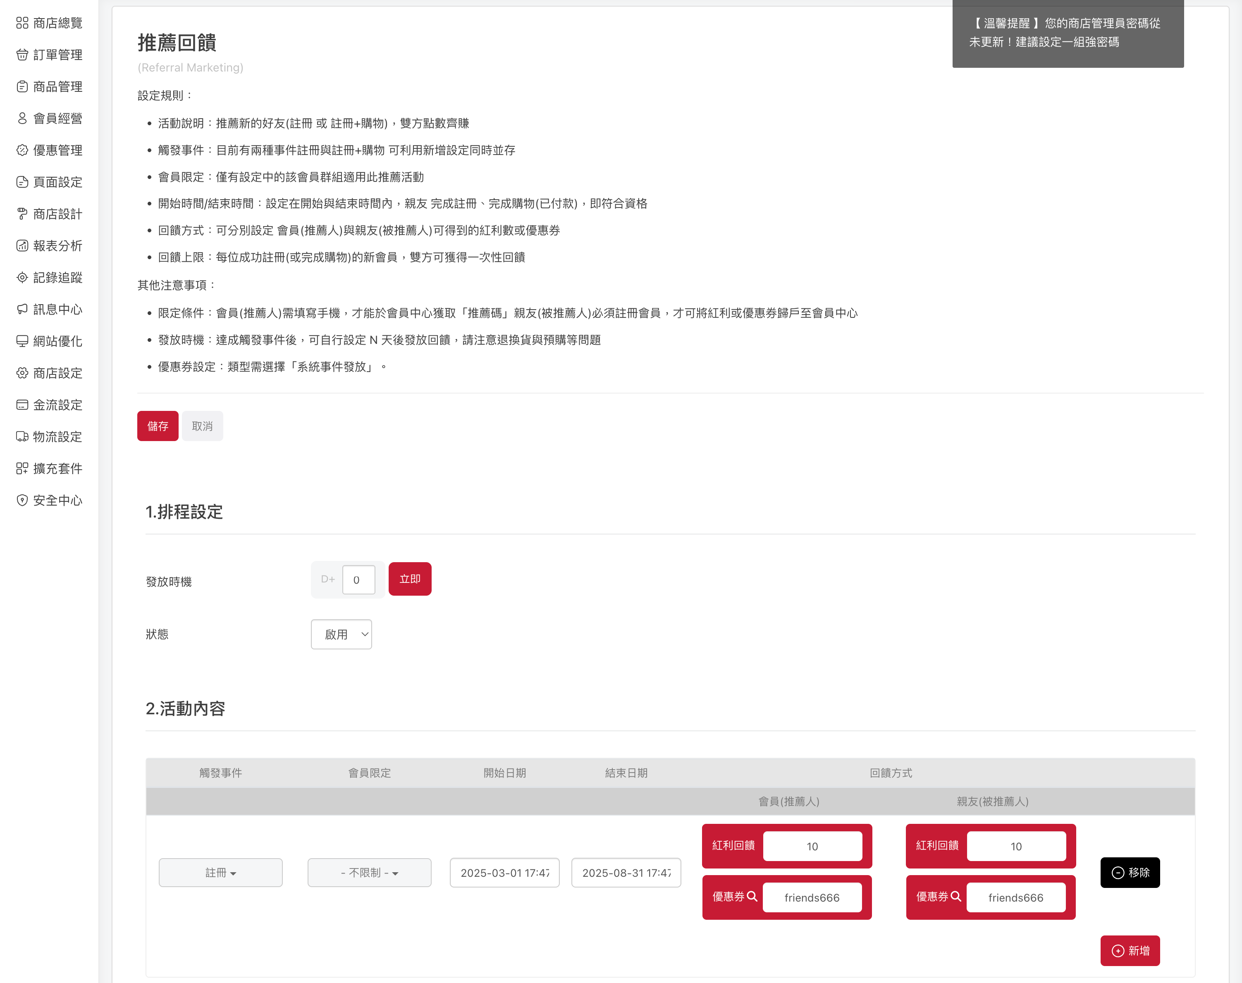Open 商店設定 menu in sidebar

[57, 373]
